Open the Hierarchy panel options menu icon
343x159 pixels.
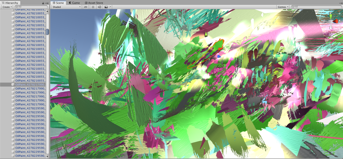pos(47,3)
